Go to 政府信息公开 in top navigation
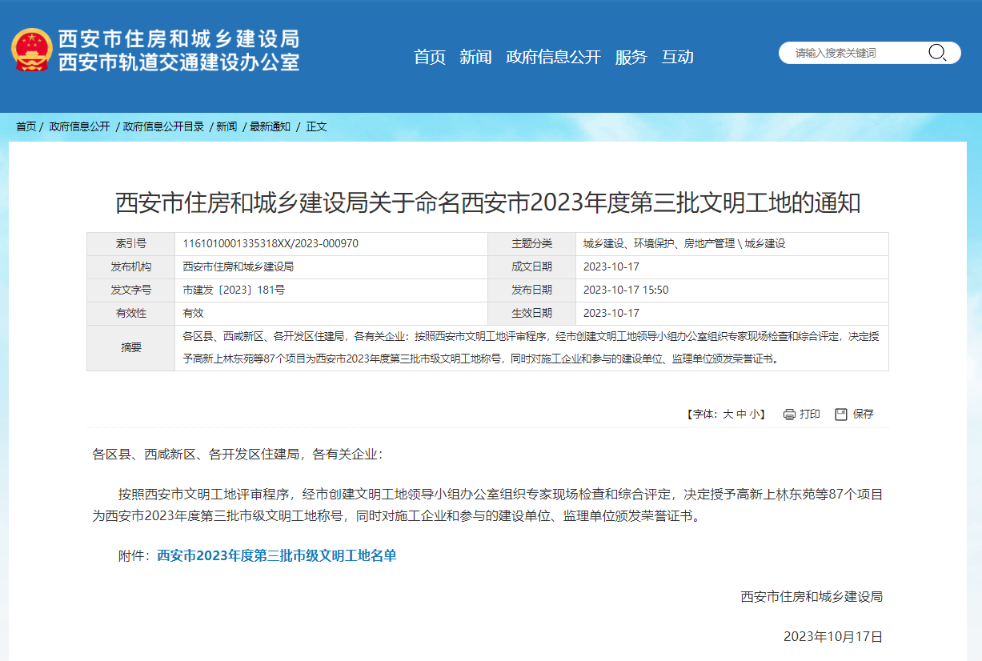 tap(553, 57)
